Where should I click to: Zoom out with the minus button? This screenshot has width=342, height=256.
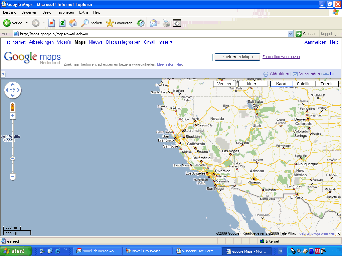(13, 177)
